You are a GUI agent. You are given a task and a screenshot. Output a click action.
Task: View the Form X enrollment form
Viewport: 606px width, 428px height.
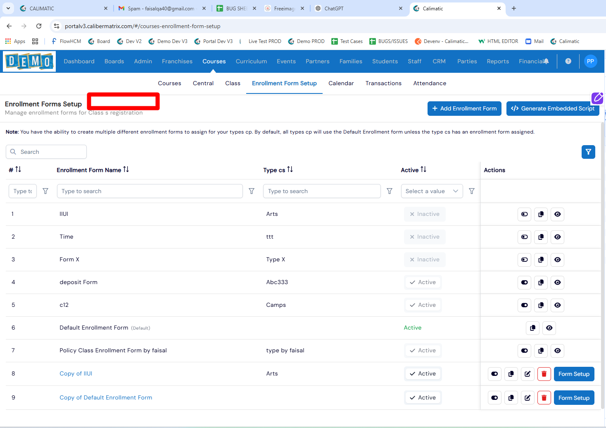point(557,260)
